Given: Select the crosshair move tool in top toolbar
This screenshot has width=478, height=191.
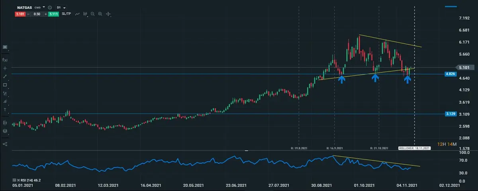Looking at the screenshot, I should tap(108, 14).
